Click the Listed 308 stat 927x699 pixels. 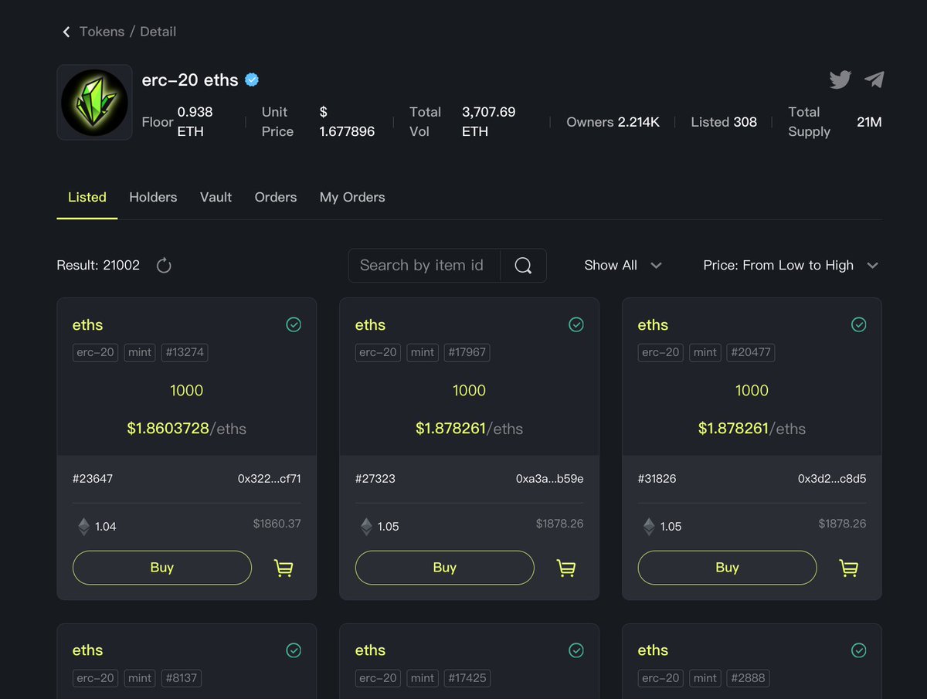[x=724, y=122]
